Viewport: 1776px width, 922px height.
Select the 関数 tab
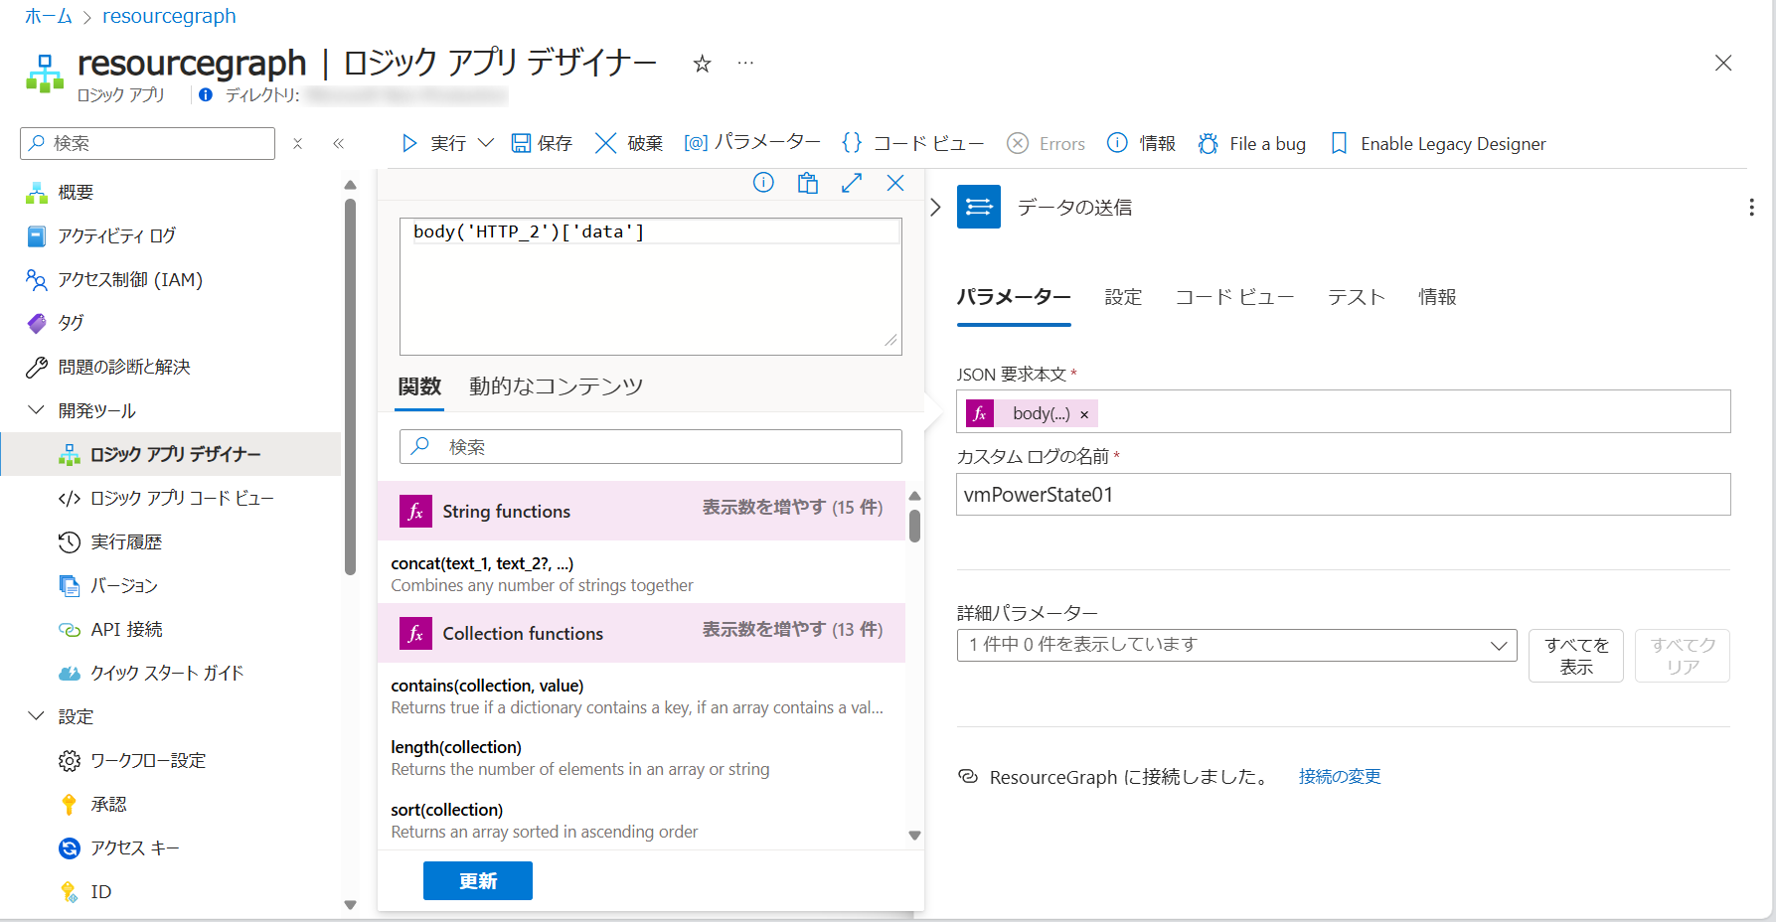point(419,386)
